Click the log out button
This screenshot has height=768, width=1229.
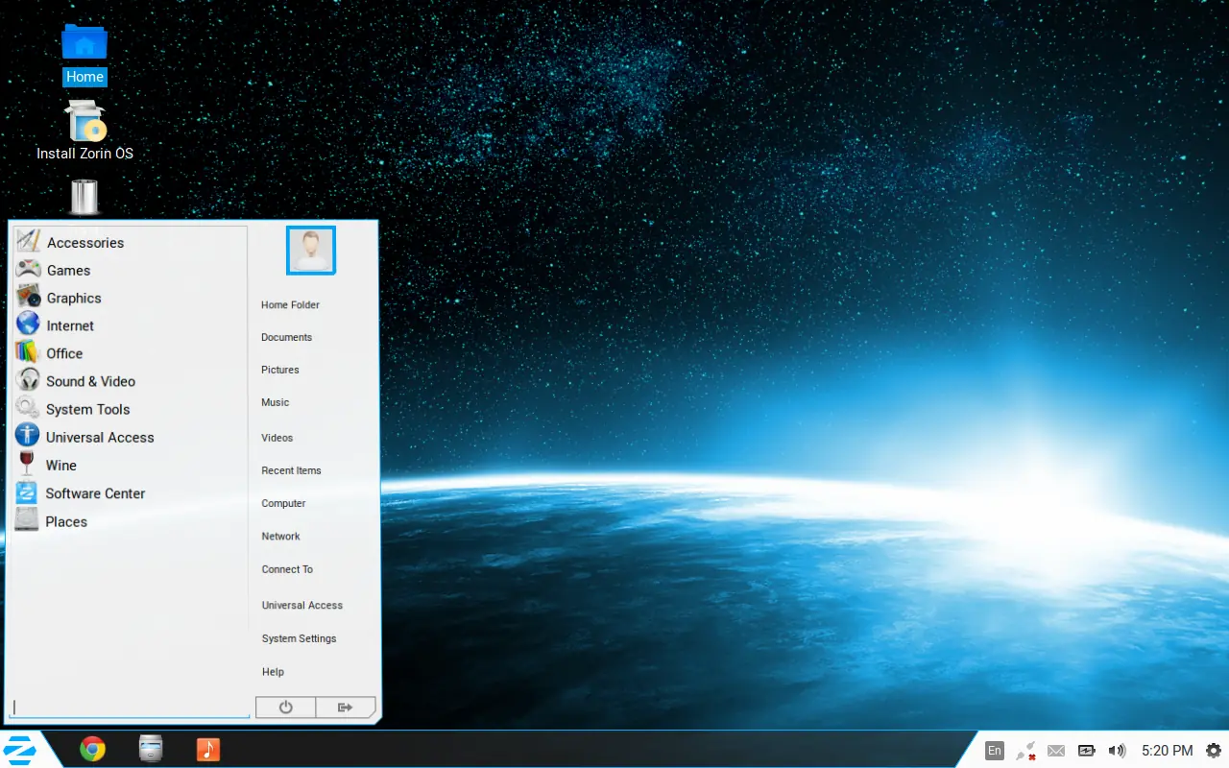[x=345, y=708]
